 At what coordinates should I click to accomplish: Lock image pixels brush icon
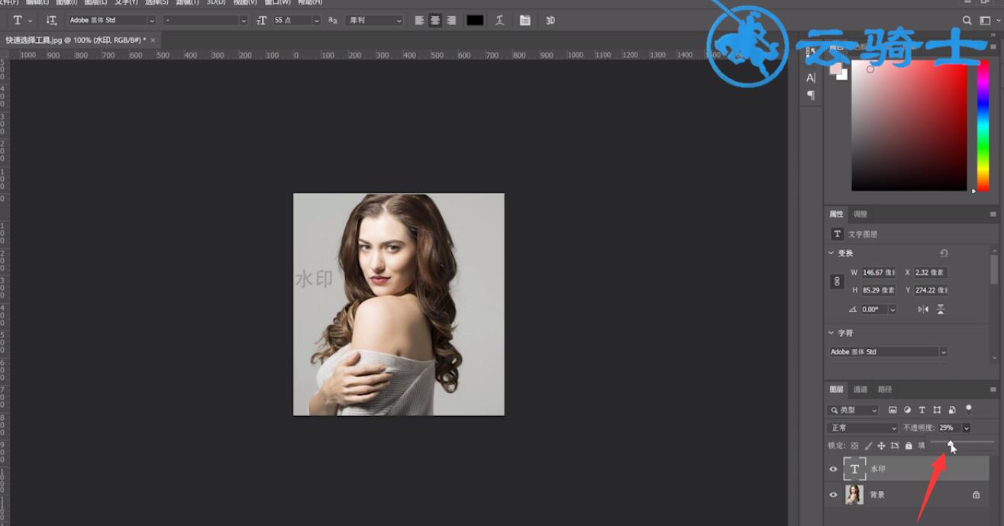coord(868,446)
